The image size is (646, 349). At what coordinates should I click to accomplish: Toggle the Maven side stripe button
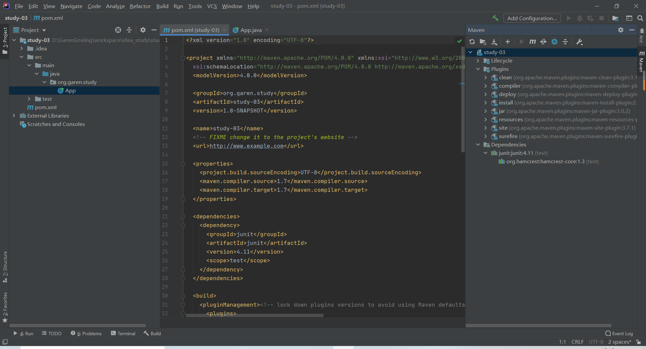[642, 61]
